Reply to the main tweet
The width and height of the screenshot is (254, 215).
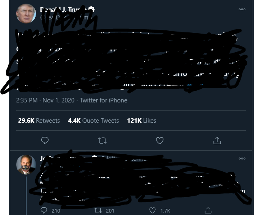click(45, 140)
